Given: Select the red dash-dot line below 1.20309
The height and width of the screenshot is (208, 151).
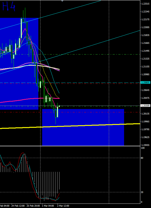Looking at the screenshot, I should pyautogui.click(x=70, y=112).
